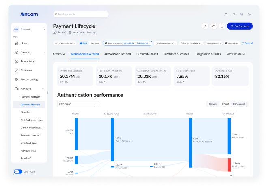Click the More filters button
Viewport: 268px width, 188px height.
pos(232,43)
